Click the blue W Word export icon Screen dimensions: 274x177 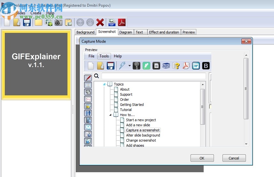point(196,66)
